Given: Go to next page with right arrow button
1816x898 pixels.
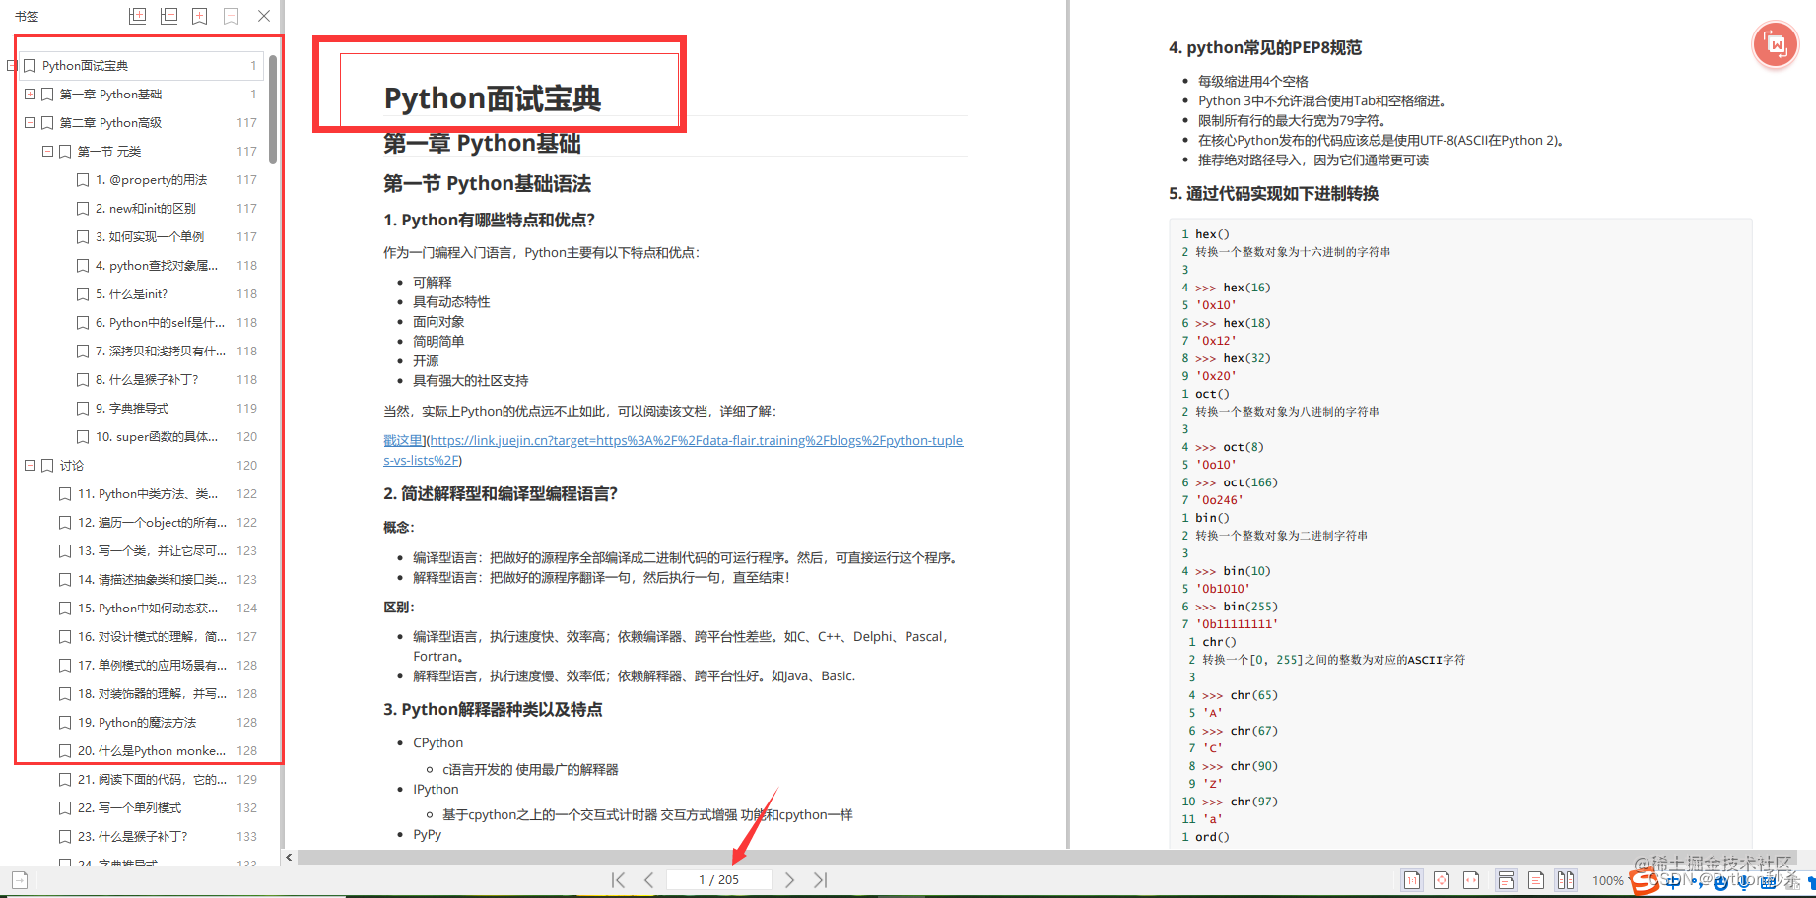Looking at the screenshot, I should click(x=789, y=879).
